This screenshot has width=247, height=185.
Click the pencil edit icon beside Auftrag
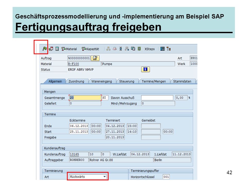(95, 58)
